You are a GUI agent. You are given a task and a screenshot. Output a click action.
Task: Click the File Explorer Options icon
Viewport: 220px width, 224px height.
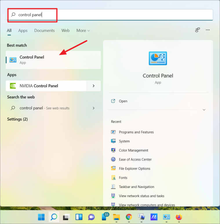point(113,168)
